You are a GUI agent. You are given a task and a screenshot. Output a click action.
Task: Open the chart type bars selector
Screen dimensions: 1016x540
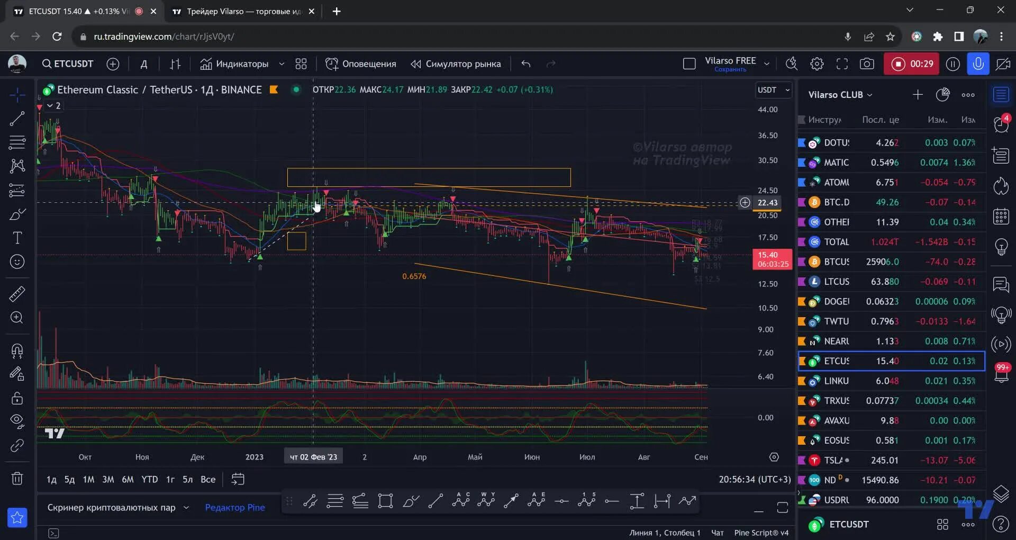pos(175,64)
